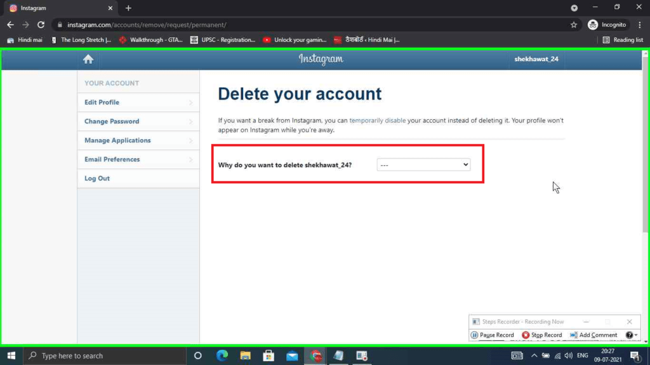Open a new browser tab
This screenshot has height=365, width=650.
128,8
